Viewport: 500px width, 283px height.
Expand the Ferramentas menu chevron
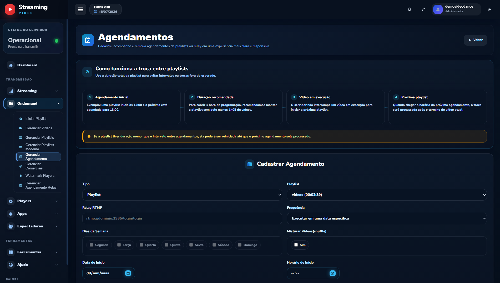coord(57,252)
